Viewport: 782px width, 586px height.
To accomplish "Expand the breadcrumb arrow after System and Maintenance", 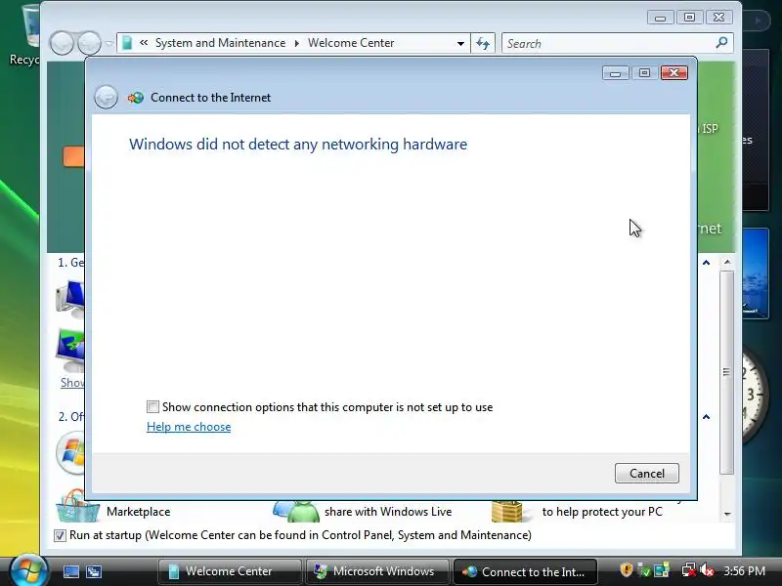I will coord(297,43).
